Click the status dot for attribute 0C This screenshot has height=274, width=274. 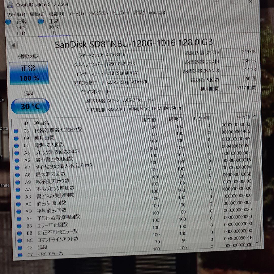16,146
